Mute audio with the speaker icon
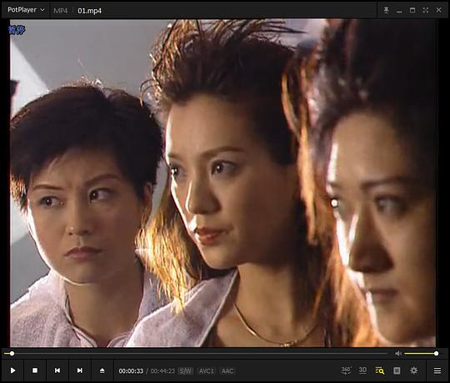The image size is (450, 383). coord(398,354)
